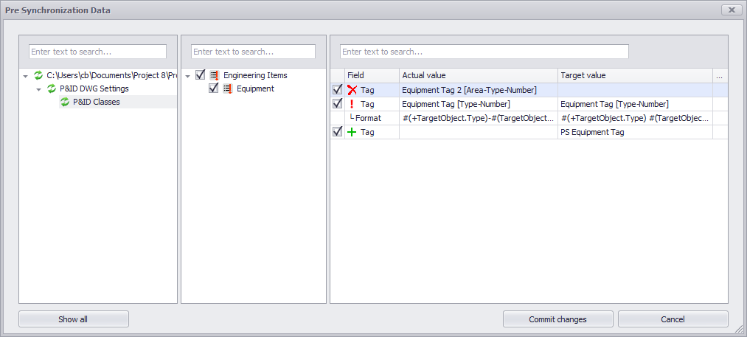Click the Actual value column header
This screenshot has width=747, height=337.
tap(479, 75)
